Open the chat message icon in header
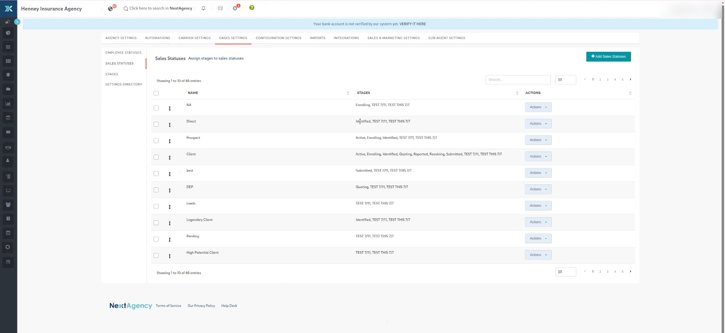 [x=220, y=8]
